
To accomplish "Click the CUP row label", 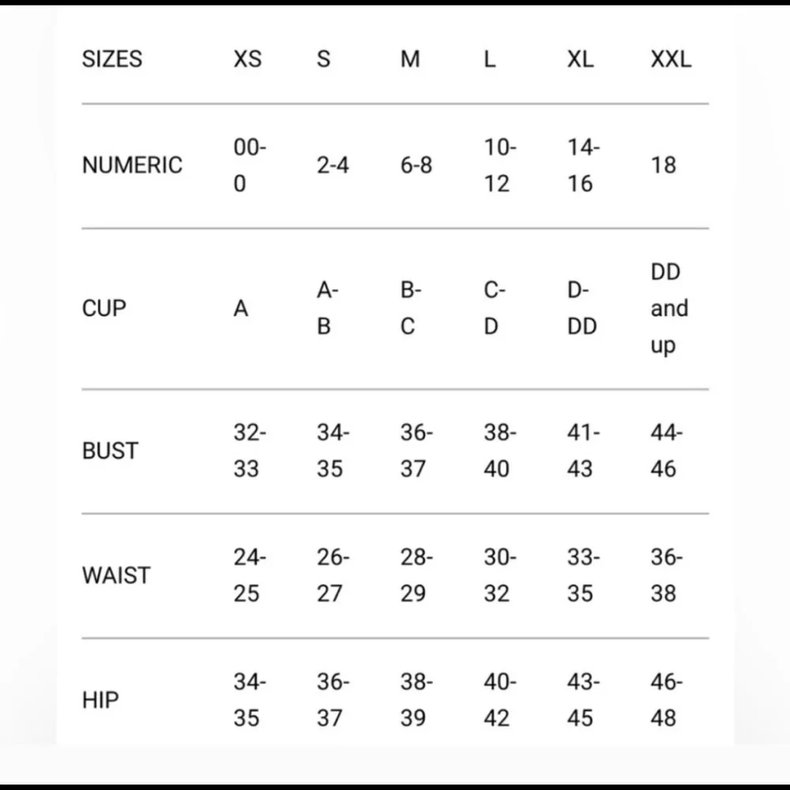I will [103, 308].
